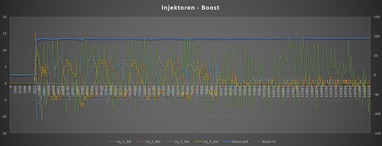Select the yellow line swatch beside Inj_4_Bal
382x146 pixels.
[x=199, y=142]
